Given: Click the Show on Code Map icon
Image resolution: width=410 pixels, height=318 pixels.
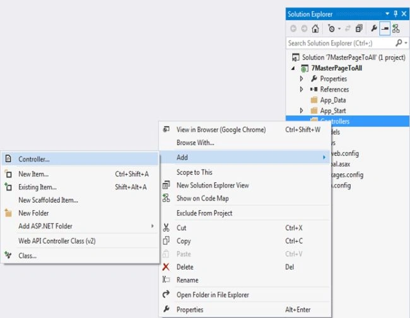Looking at the screenshot, I should tap(166, 198).
